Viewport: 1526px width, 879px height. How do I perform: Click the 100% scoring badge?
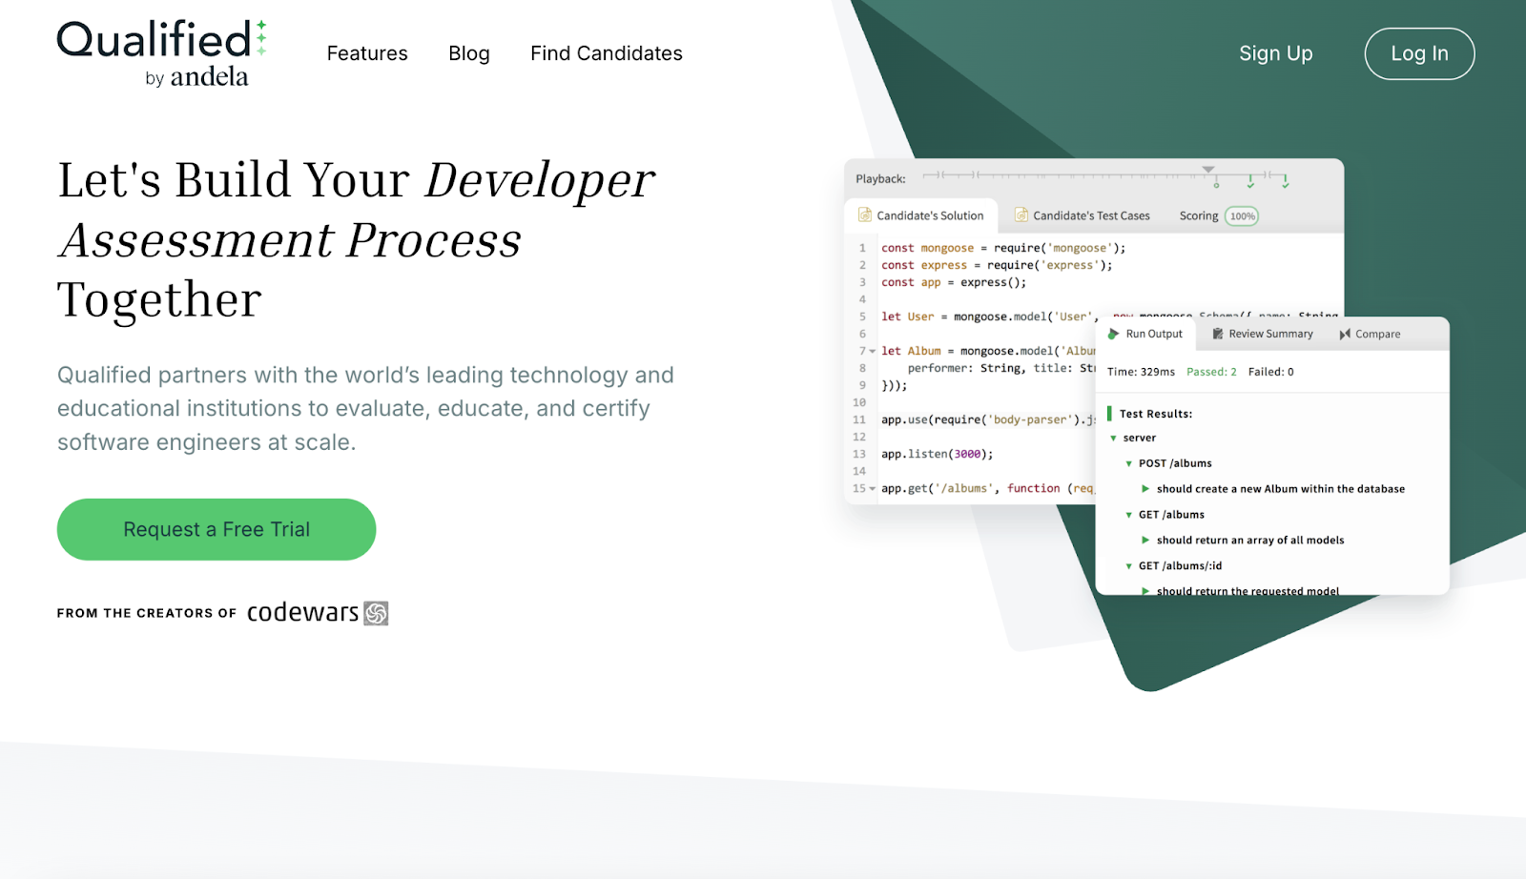click(x=1242, y=216)
